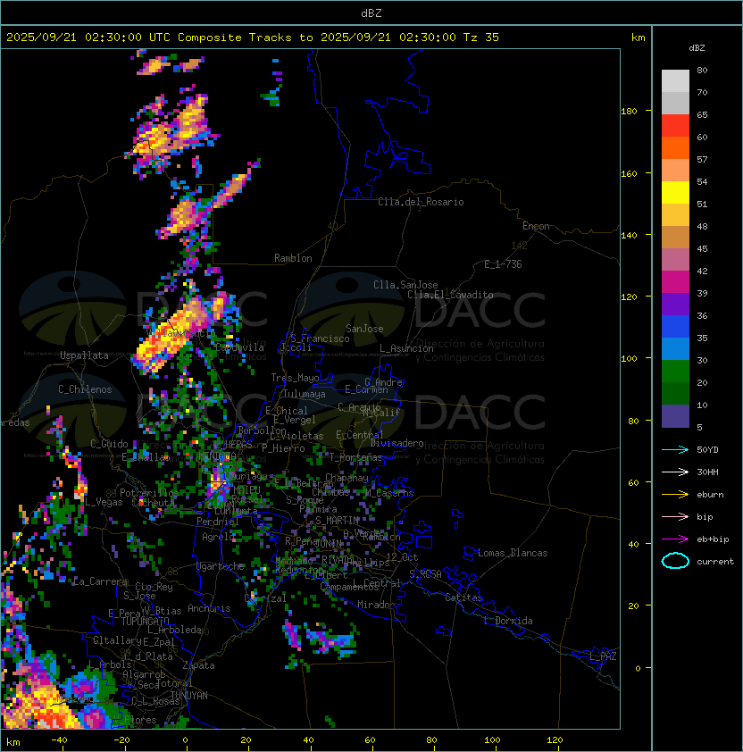Pick the orange 57-60 dBZ legend swatch

pyautogui.click(x=675, y=148)
